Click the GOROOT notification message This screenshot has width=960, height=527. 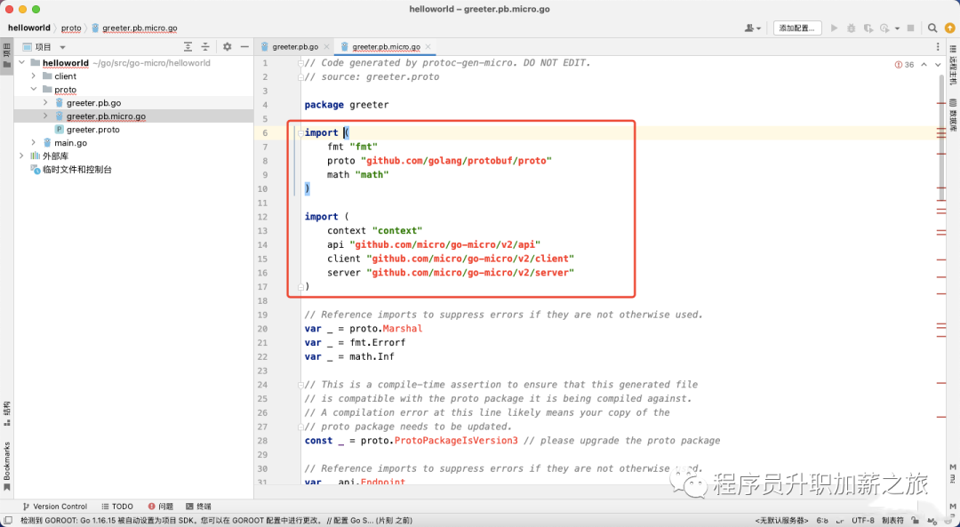coord(216,520)
